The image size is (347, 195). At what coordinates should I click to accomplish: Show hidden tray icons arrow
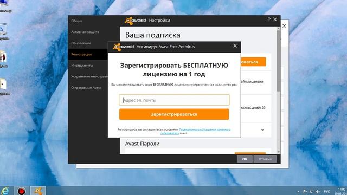[299, 191]
